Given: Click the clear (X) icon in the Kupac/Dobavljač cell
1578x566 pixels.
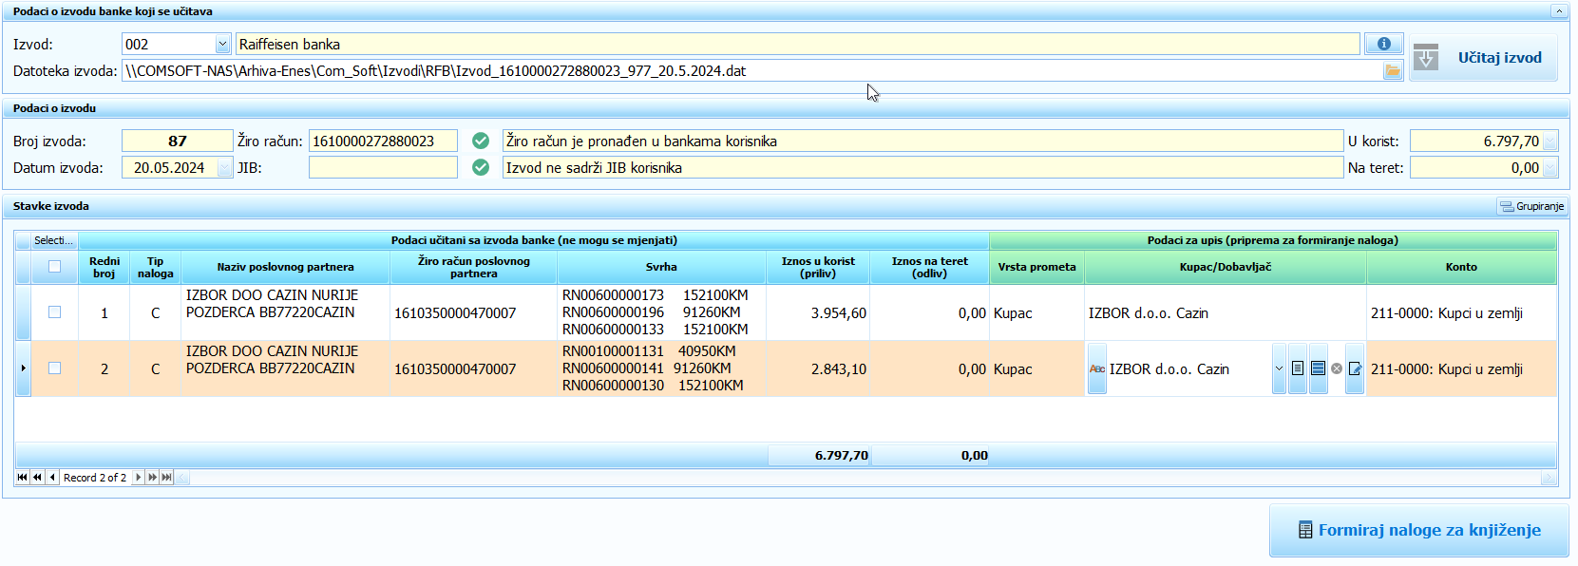Looking at the screenshot, I should pyautogui.click(x=1337, y=368).
